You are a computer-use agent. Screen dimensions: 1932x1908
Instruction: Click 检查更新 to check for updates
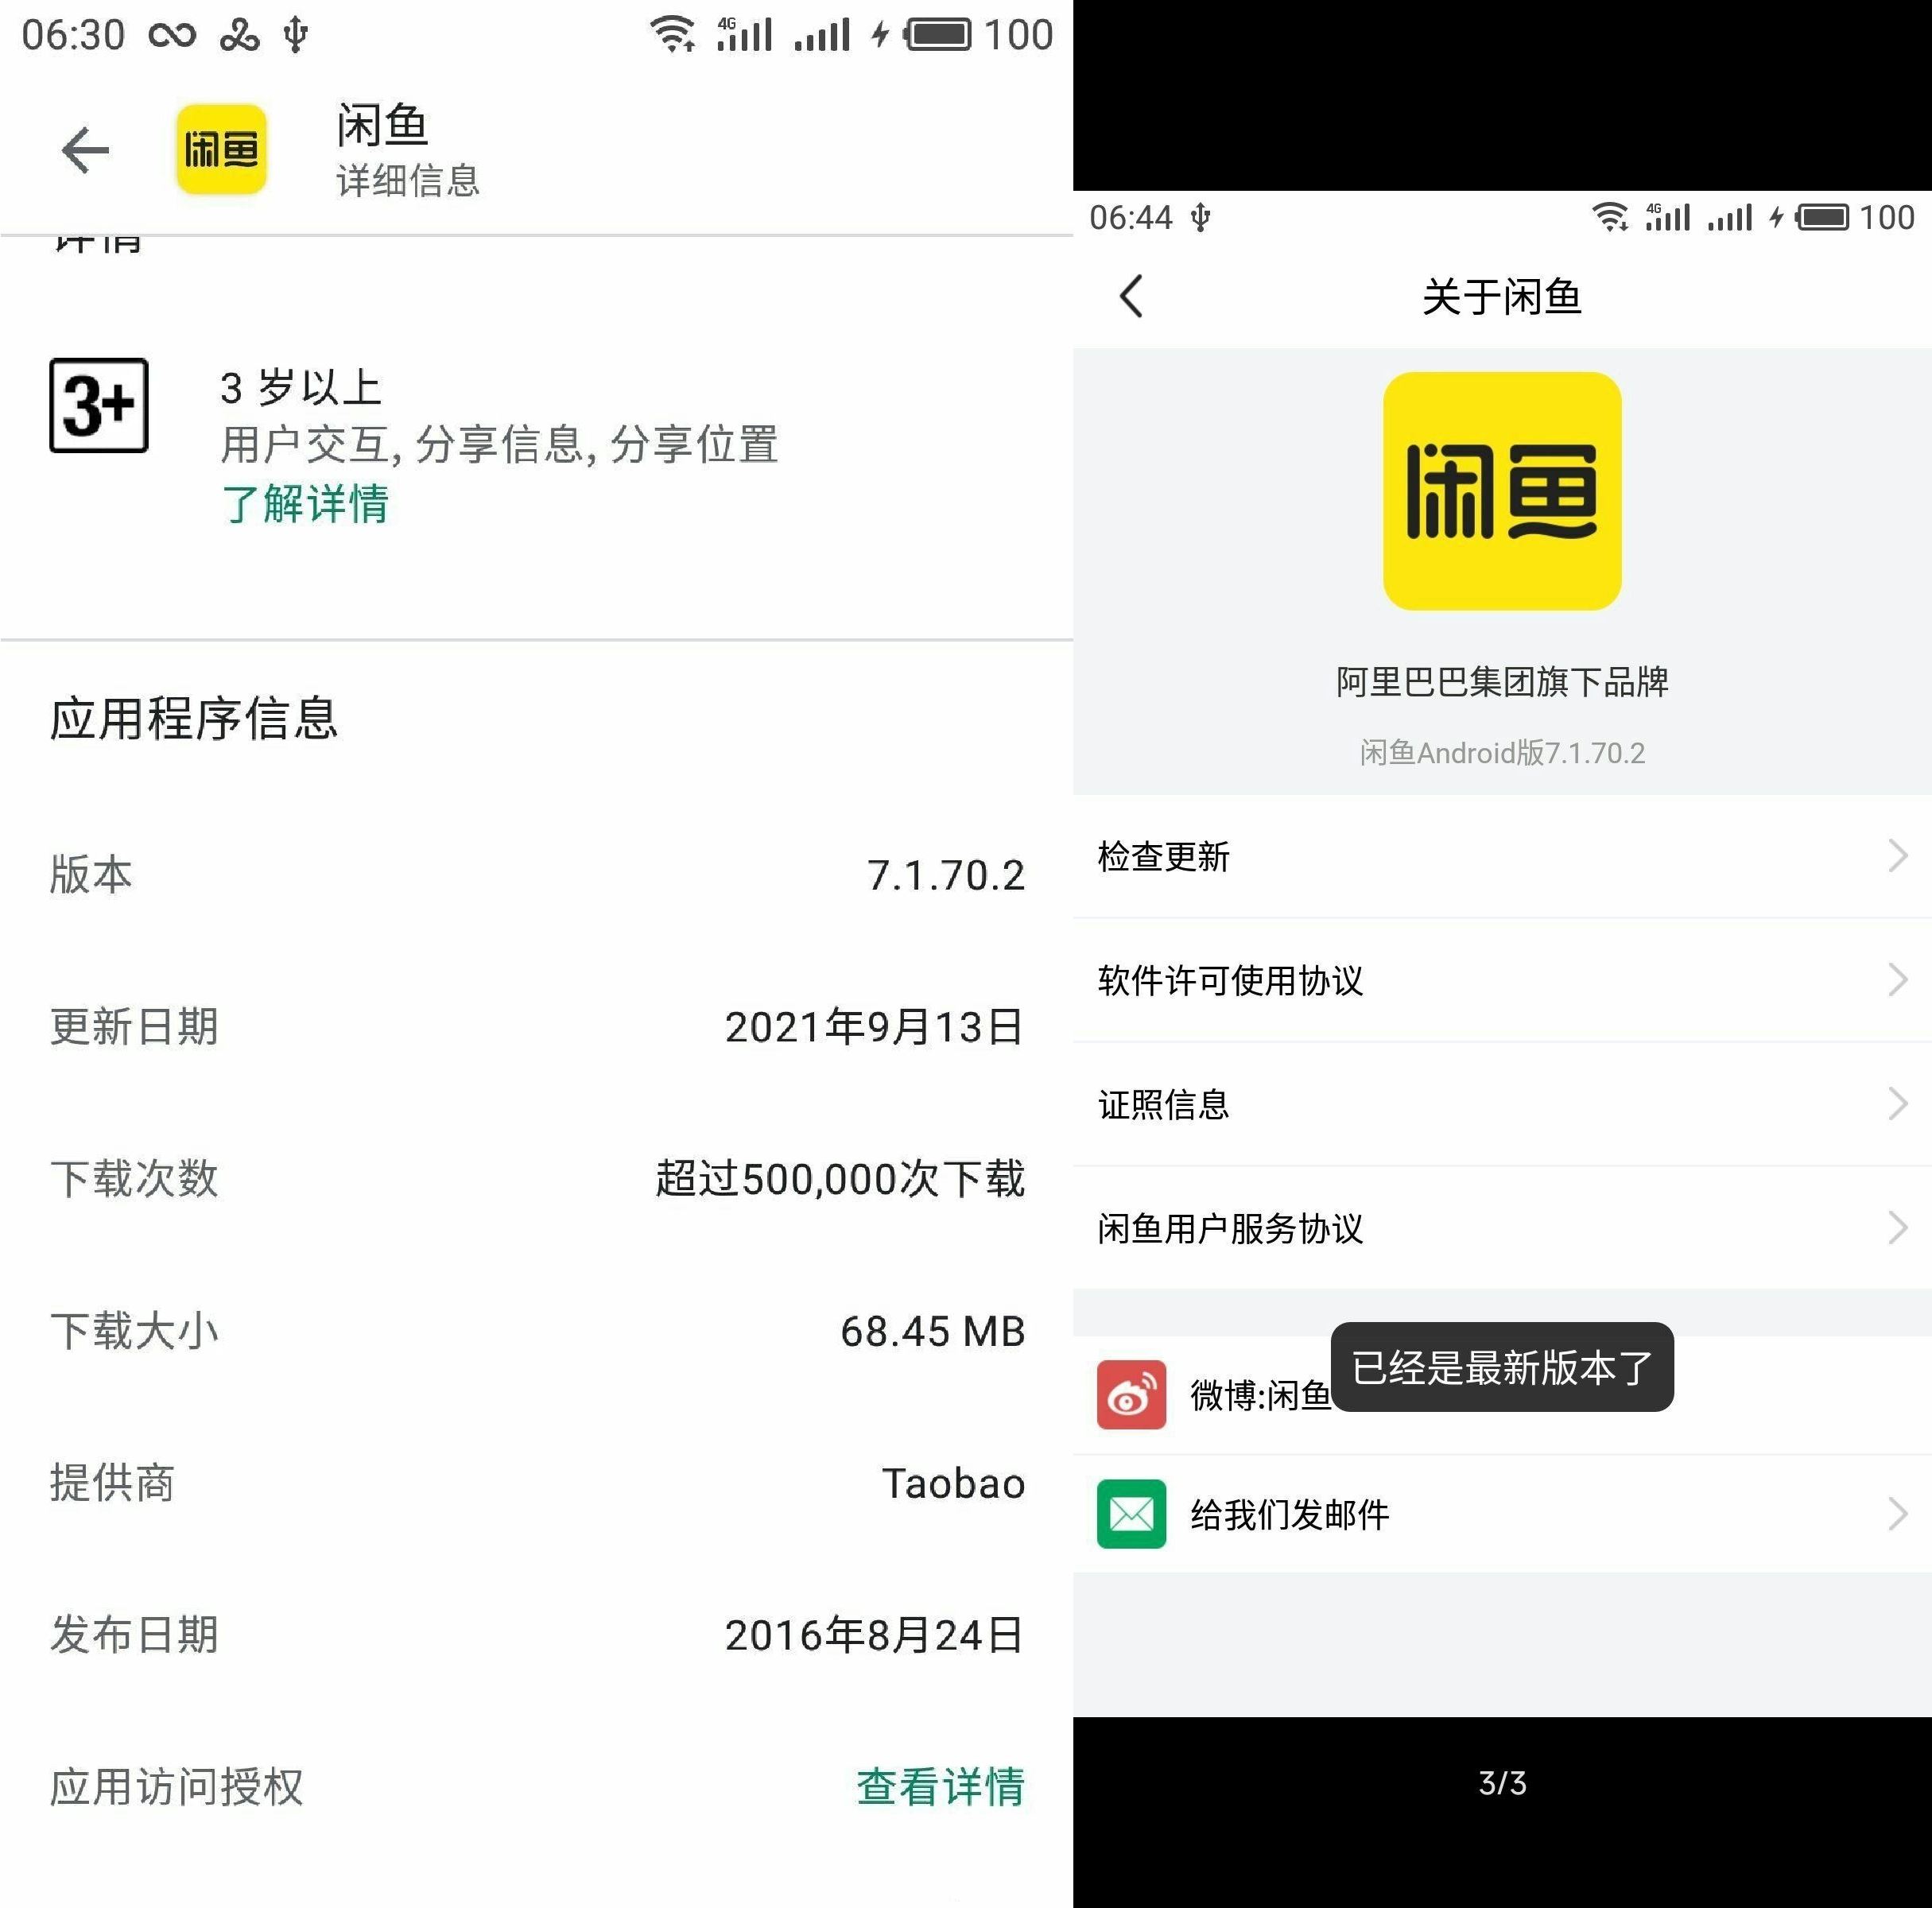pos(1503,855)
